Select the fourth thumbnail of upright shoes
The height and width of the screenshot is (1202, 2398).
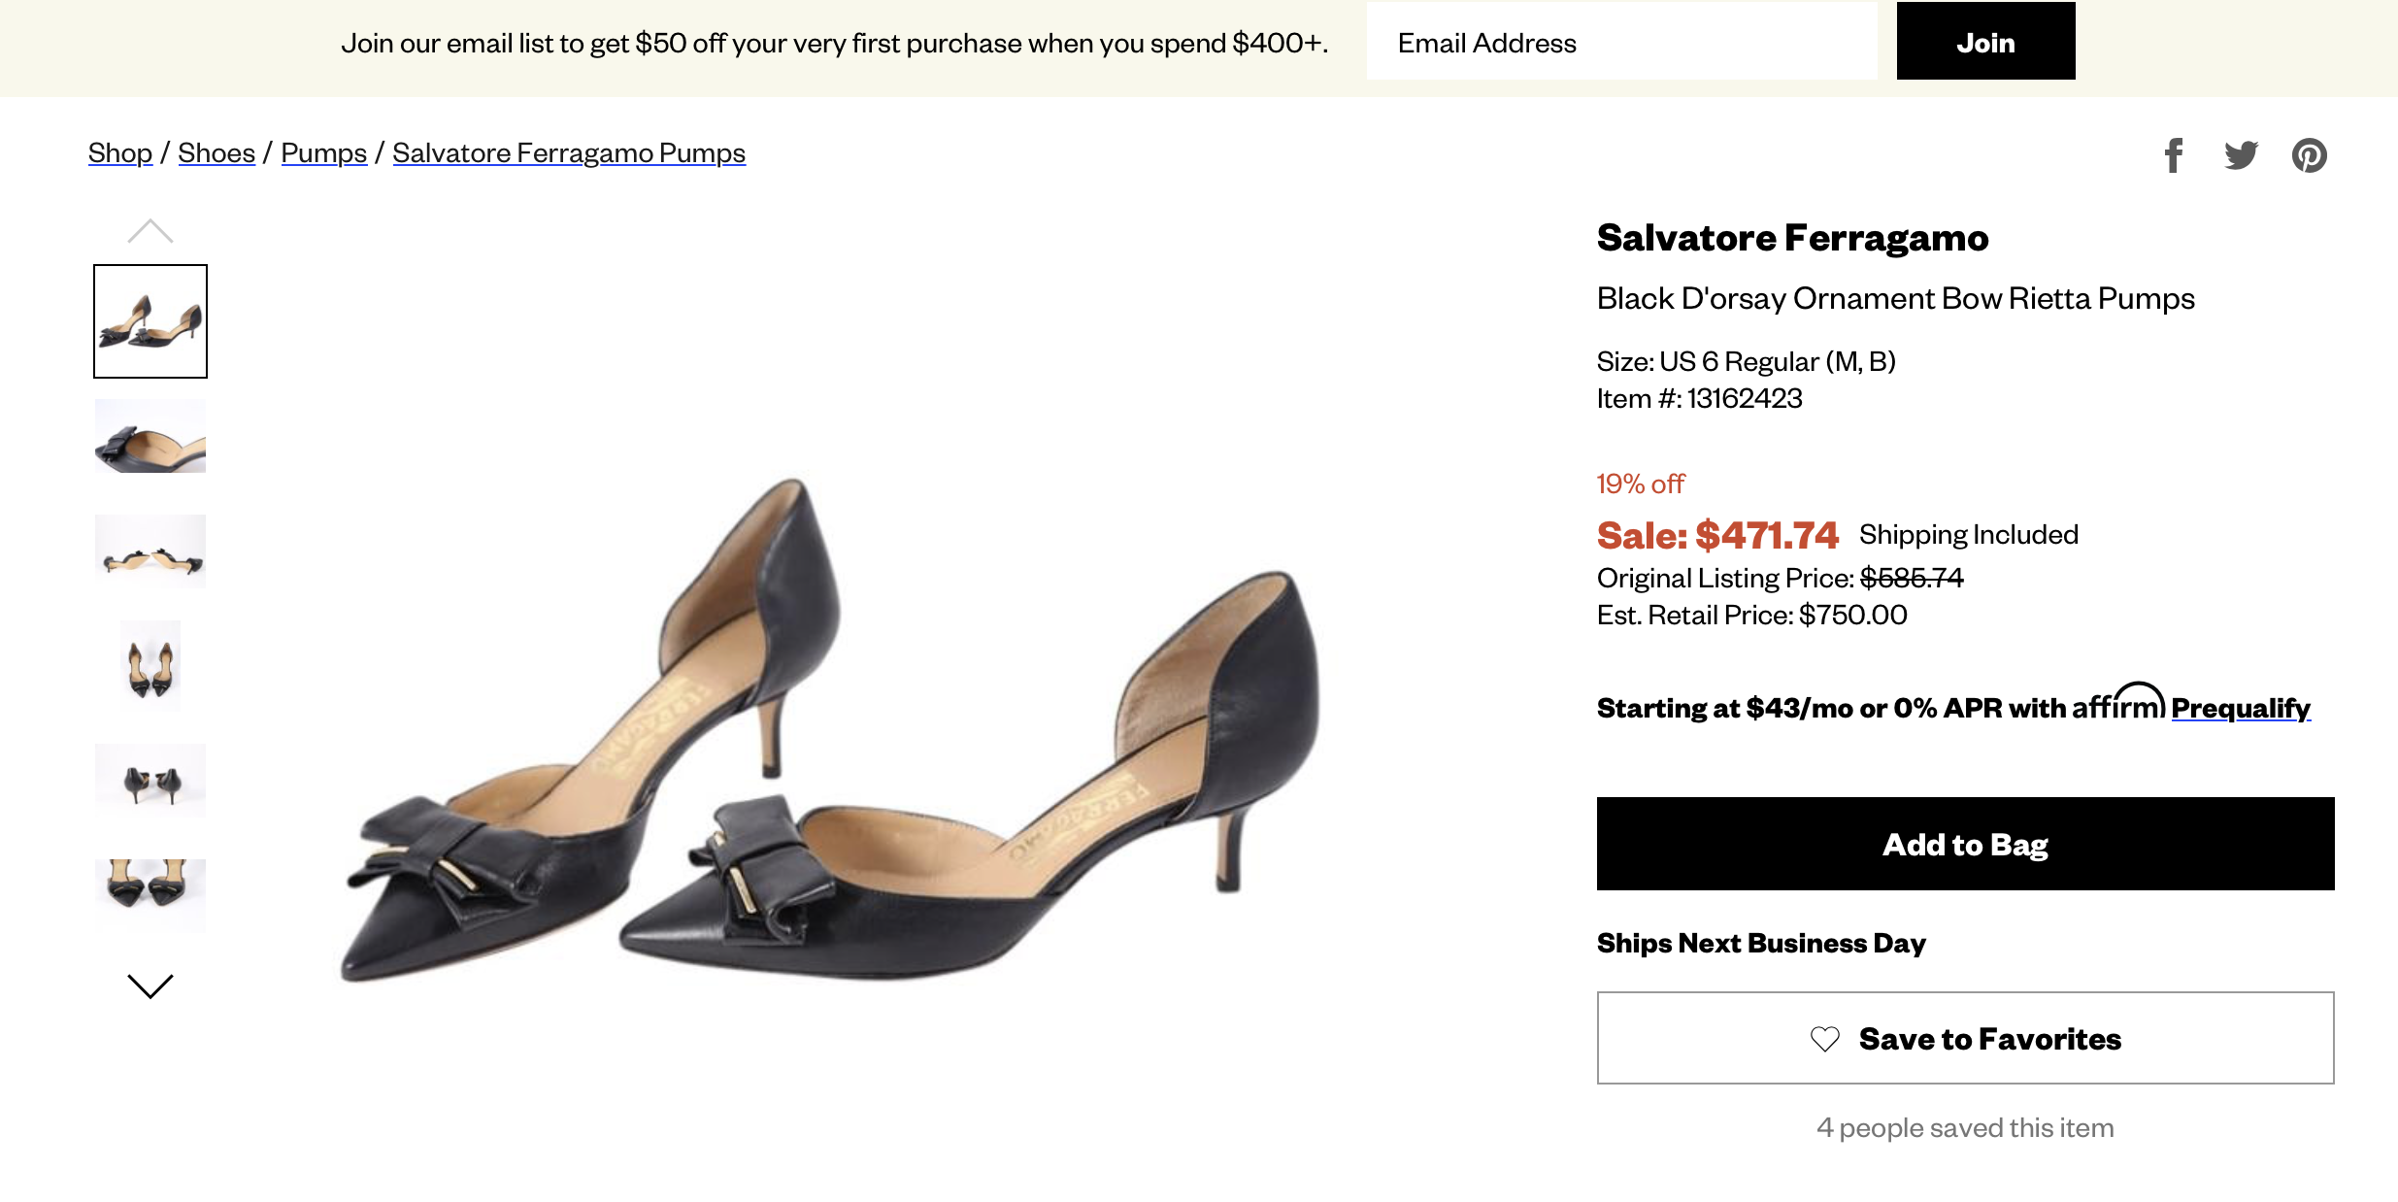[x=150, y=666]
